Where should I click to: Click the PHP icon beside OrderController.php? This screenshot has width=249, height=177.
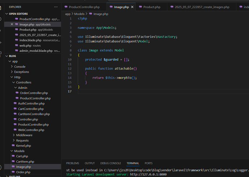[17, 93]
